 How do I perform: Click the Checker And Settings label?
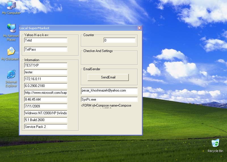tap(98, 51)
